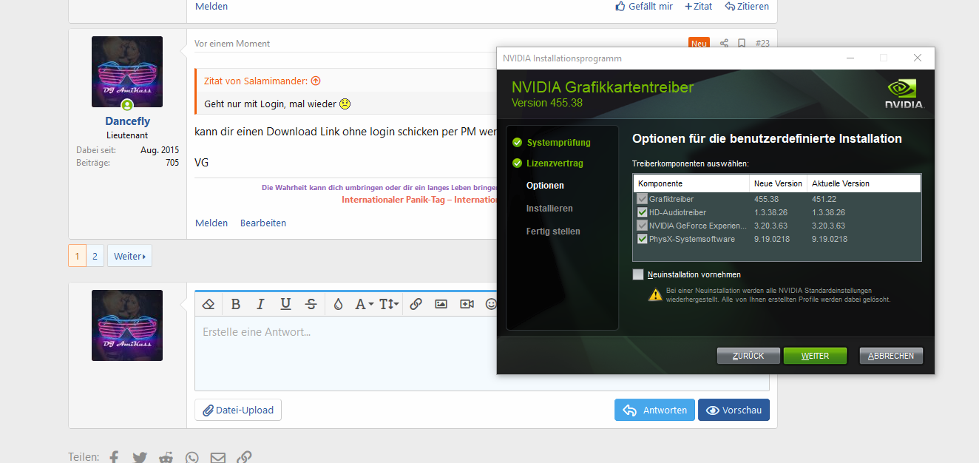Click the green WEITER button in installer

point(815,356)
